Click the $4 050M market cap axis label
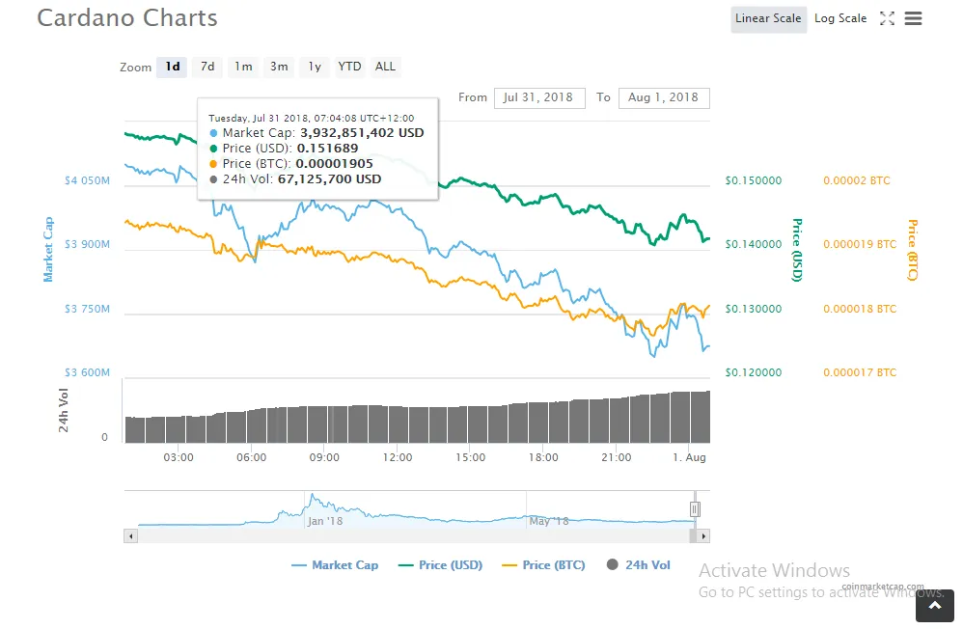 click(x=87, y=180)
